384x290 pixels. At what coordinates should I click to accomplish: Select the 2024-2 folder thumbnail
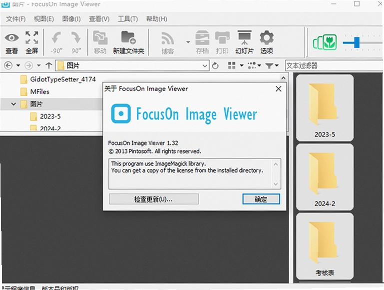tap(325, 177)
